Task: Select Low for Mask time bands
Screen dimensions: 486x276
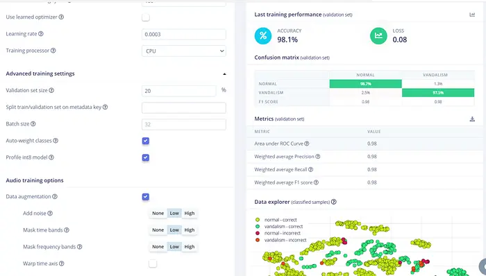Action: pyautogui.click(x=174, y=230)
